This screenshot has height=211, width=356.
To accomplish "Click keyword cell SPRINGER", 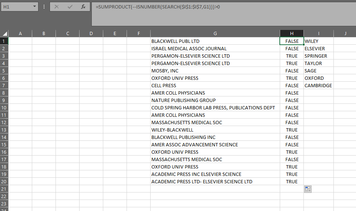I will (319, 56).
